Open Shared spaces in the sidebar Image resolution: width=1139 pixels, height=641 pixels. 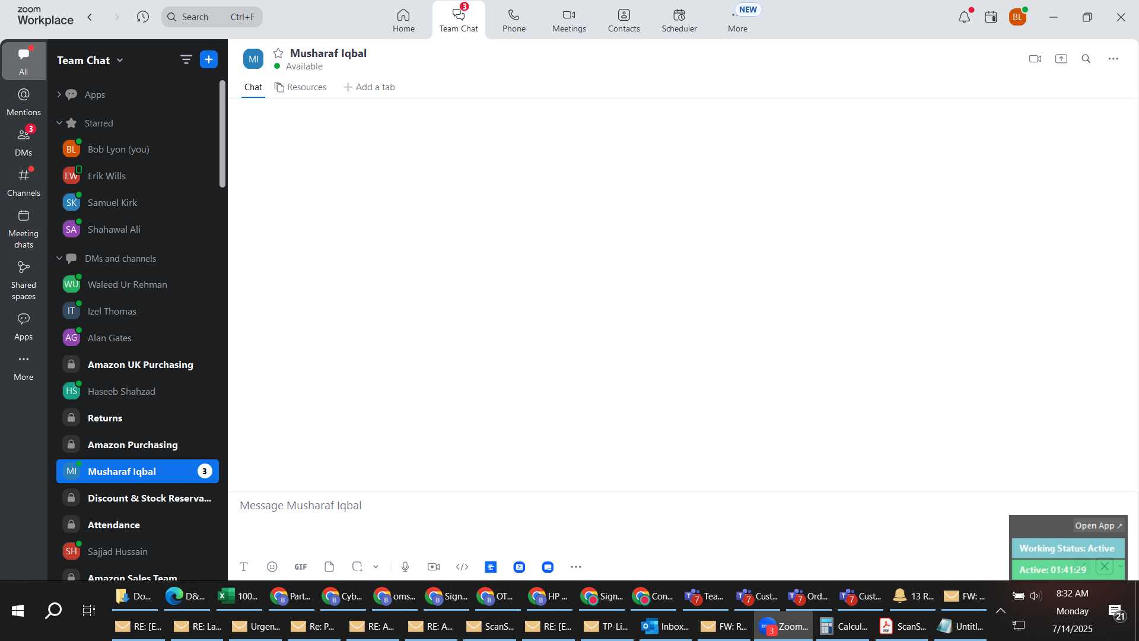pyautogui.click(x=24, y=280)
